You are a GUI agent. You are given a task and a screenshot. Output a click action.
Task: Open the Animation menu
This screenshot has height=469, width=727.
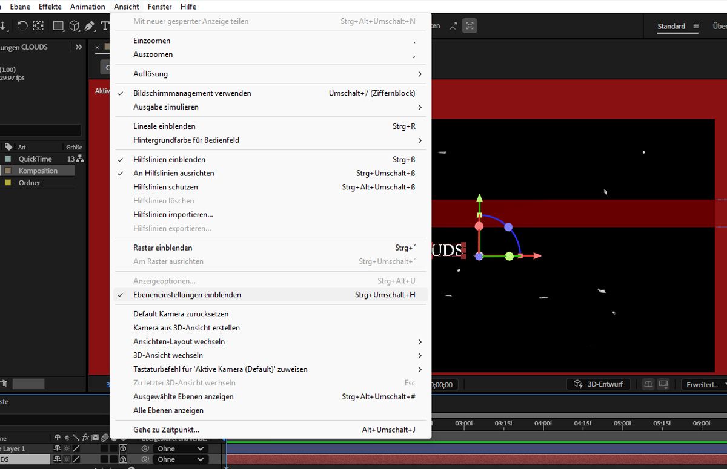[x=88, y=7]
